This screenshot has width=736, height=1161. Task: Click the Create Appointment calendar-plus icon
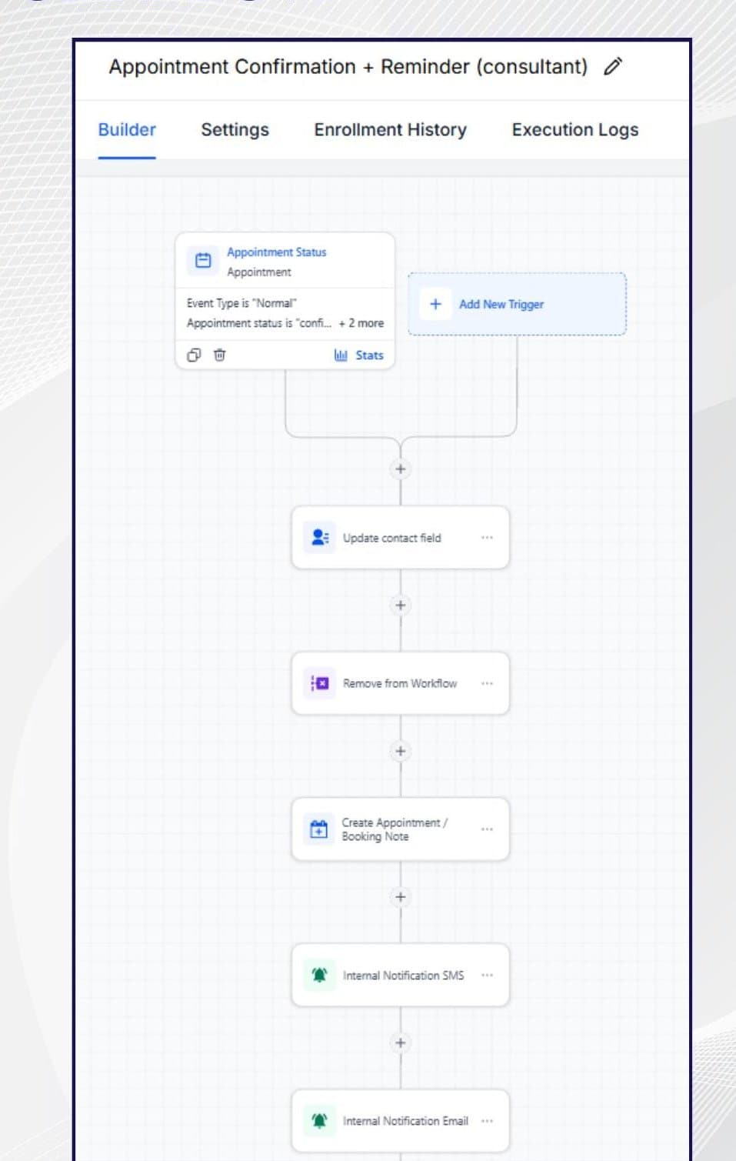coord(318,829)
